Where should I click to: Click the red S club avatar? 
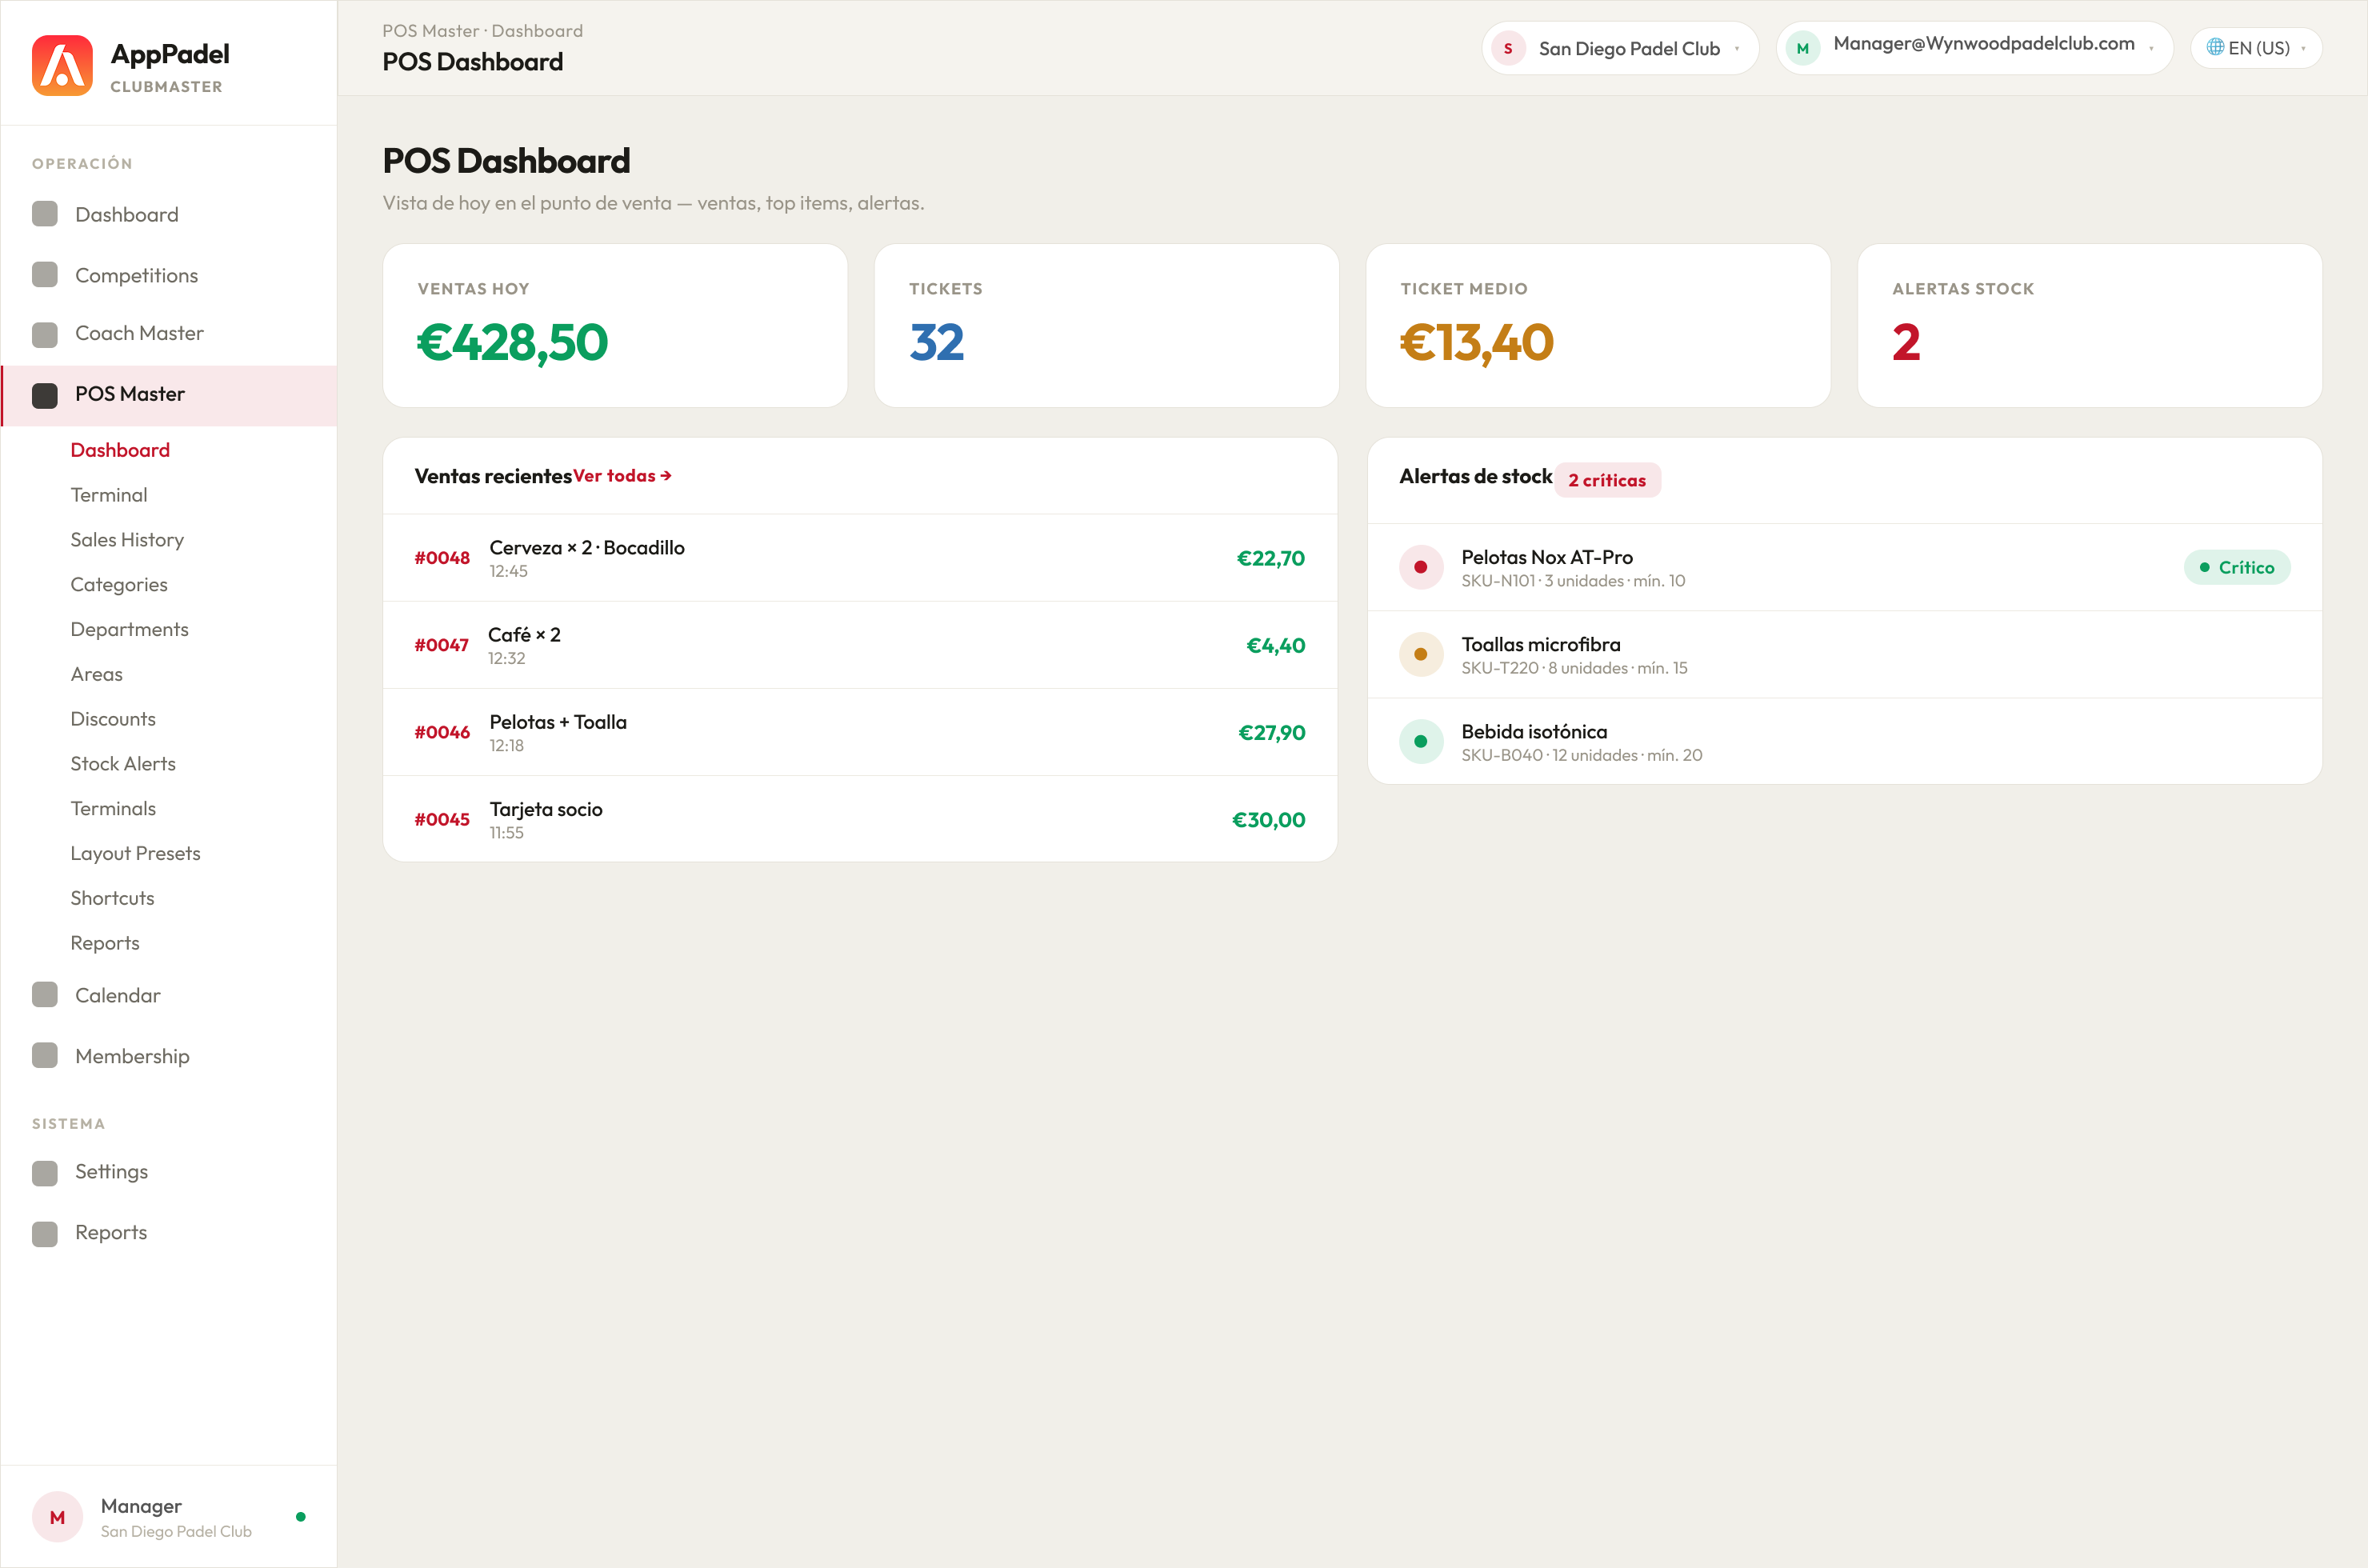tap(1508, 48)
